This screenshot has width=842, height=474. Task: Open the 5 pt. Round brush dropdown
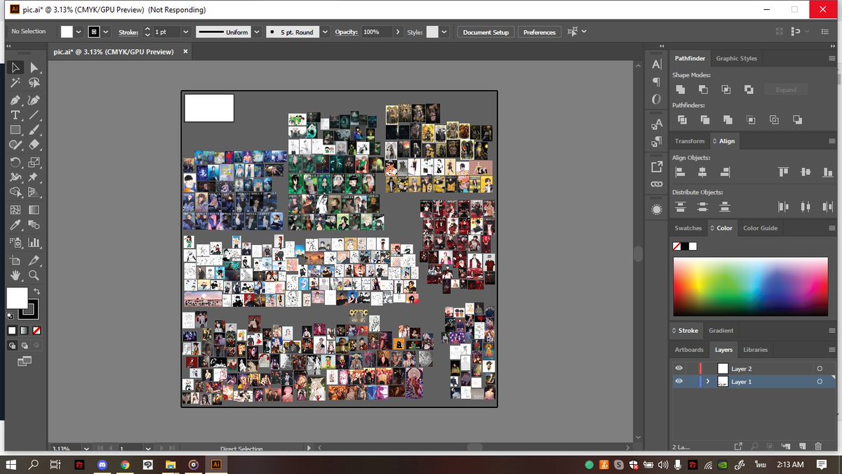coord(325,32)
